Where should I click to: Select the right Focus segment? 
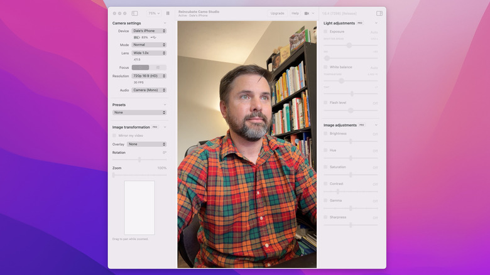(158, 68)
